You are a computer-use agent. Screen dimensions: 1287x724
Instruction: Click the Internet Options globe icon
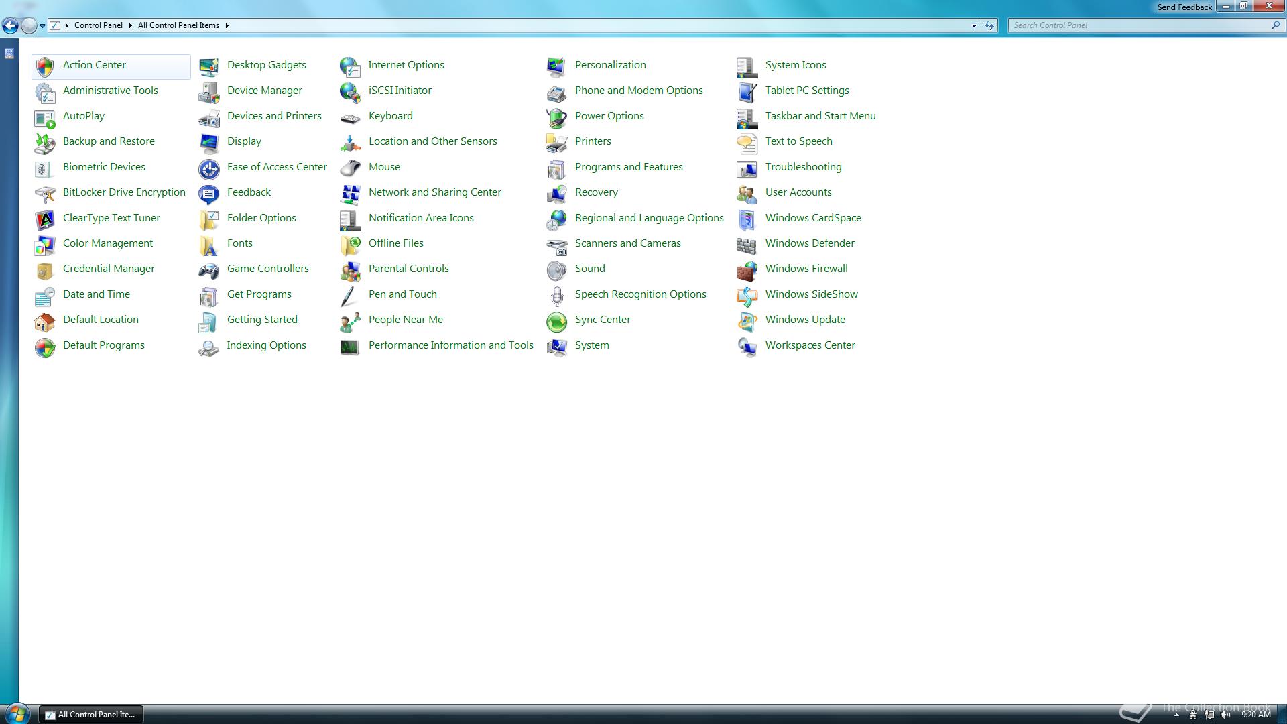[350, 66]
